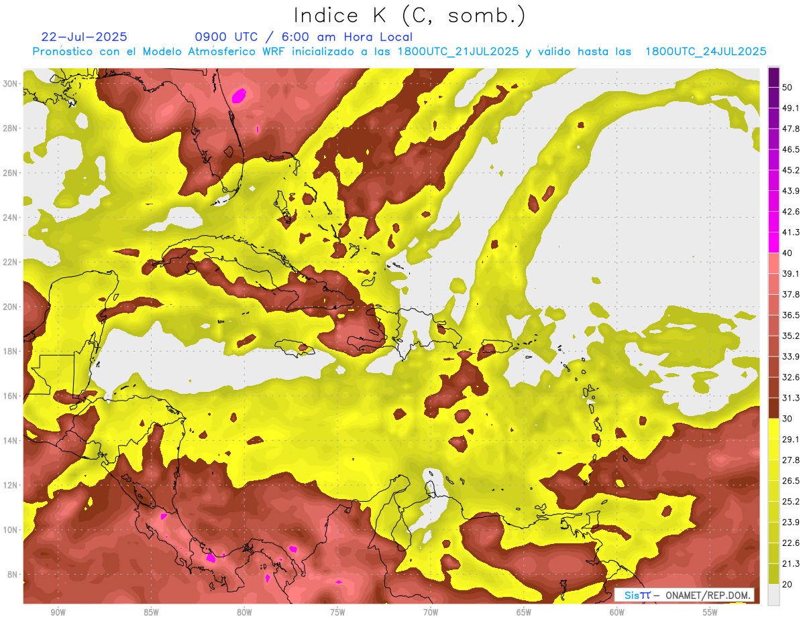Click the '24N' latitude axis label

pos(11,218)
